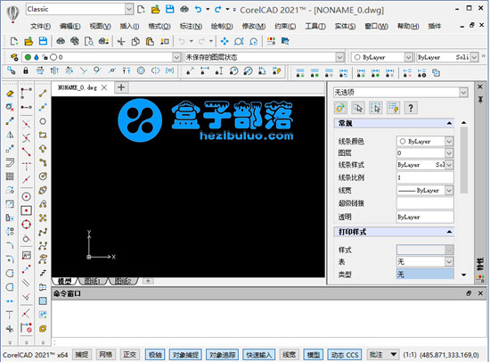The width and height of the screenshot is (490, 362).
Task: Click the lock layer icon in toolbar
Action: click(26, 70)
